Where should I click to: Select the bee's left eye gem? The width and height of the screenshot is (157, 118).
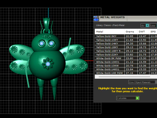click(x=42, y=44)
